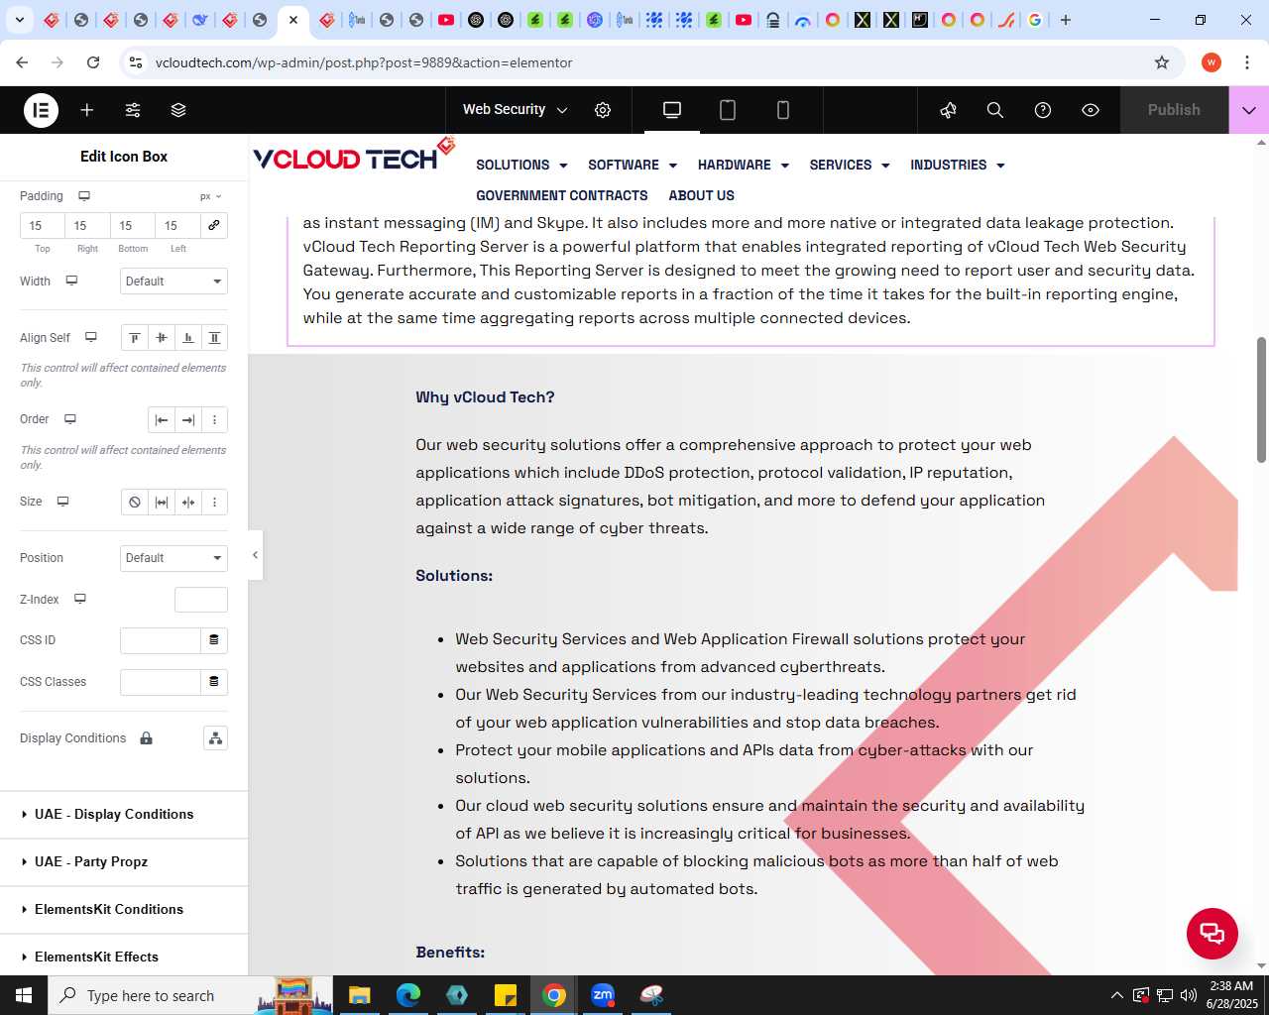The height and width of the screenshot is (1015, 1269).
Task: Open the red chat widget button
Action: pyautogui.click(x=1212, y=934)
